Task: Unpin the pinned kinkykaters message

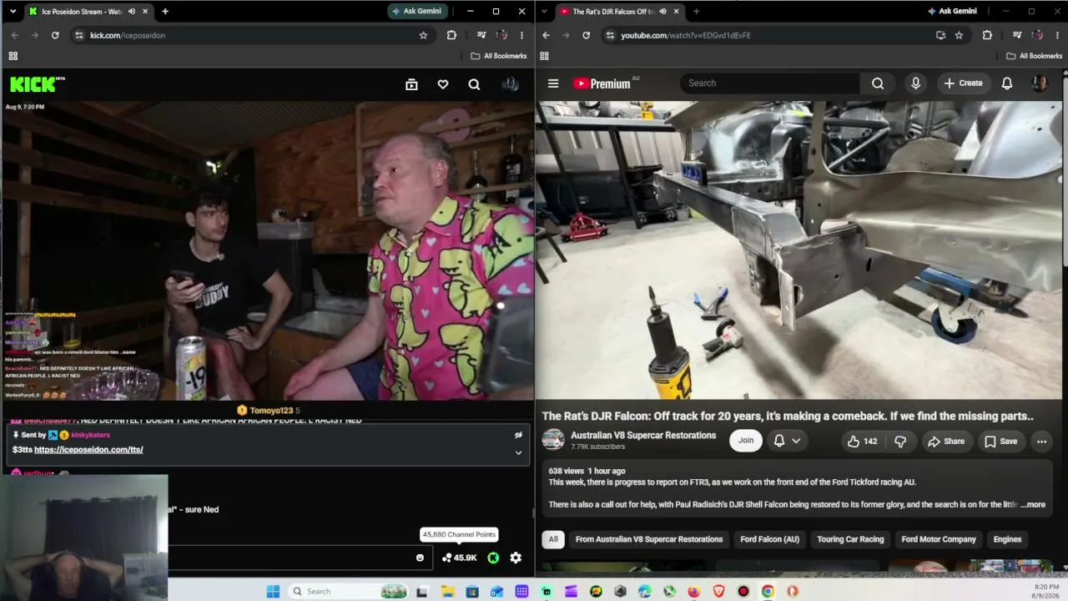Action: (x=518, y=435)
